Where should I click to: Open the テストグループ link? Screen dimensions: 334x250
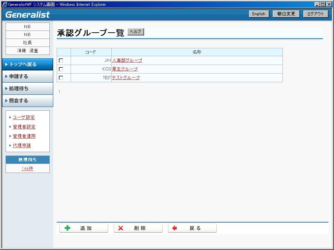[126, 78]
